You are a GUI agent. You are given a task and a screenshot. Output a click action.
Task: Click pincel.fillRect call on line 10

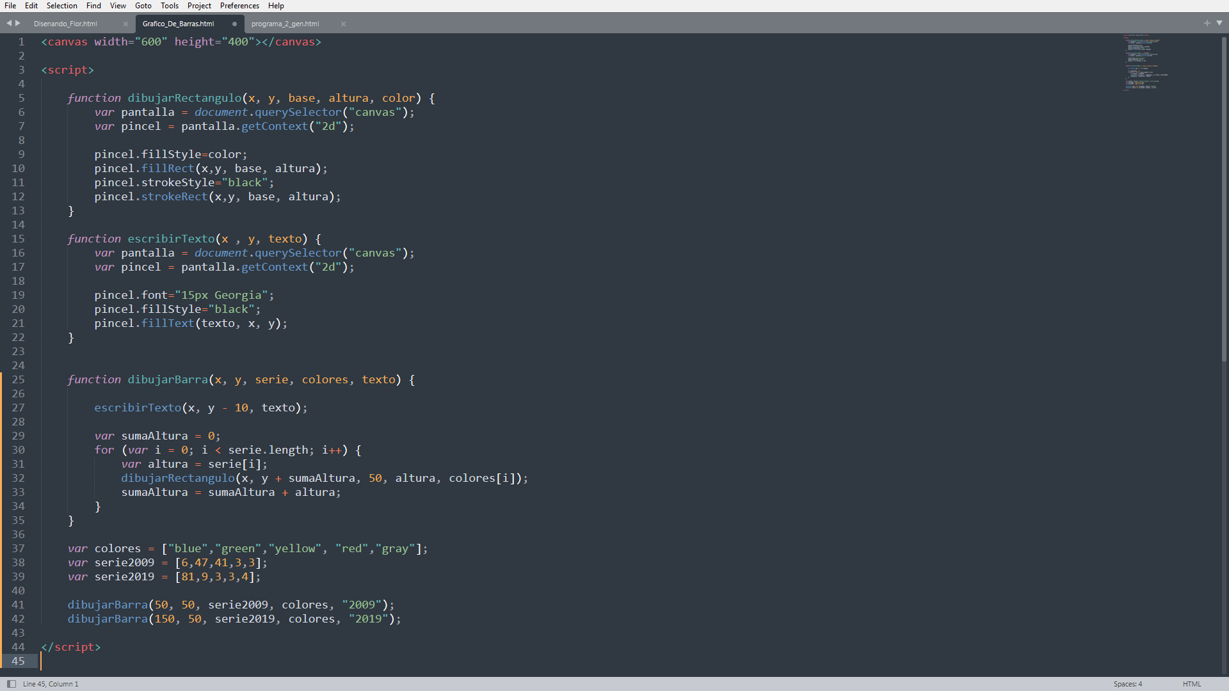211,168
